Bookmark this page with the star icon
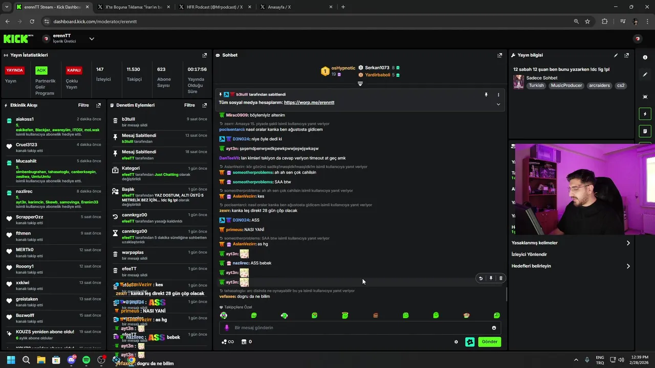 coord(587,21)
